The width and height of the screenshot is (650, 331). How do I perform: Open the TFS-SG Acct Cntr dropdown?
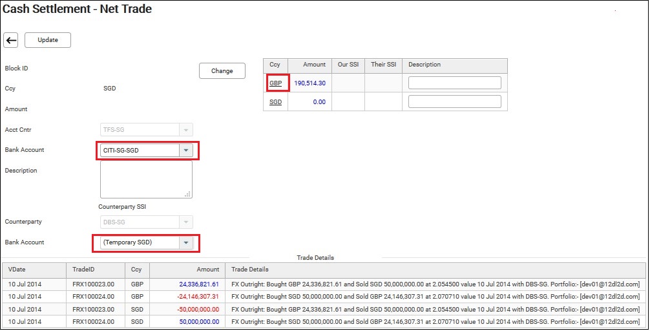click(186, 130)
